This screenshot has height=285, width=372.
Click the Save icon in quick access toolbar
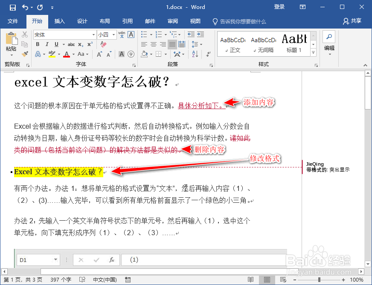(12, 7)
